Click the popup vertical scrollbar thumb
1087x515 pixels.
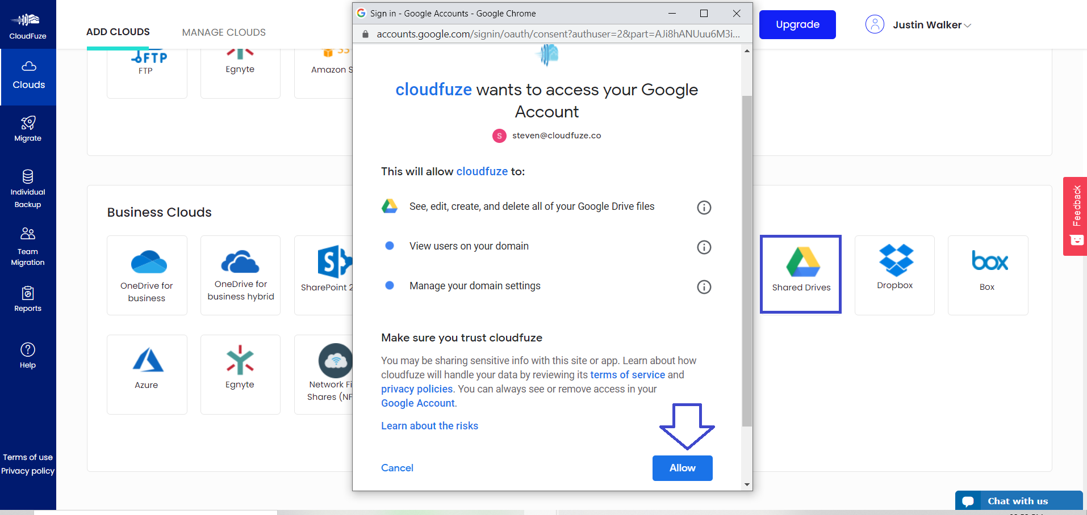747,261
